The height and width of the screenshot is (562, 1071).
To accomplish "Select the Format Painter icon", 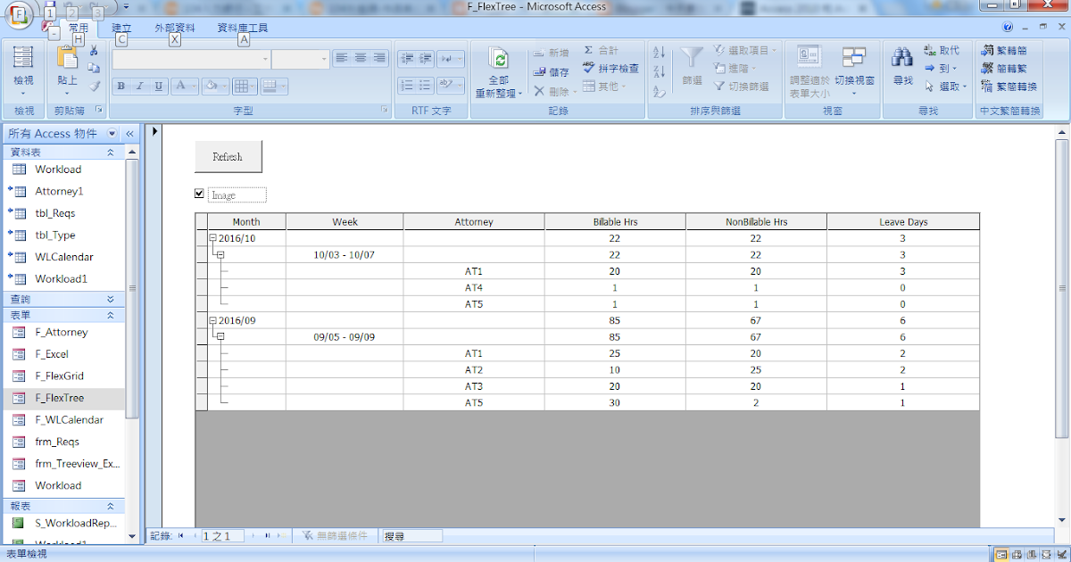I will point(95,86).
